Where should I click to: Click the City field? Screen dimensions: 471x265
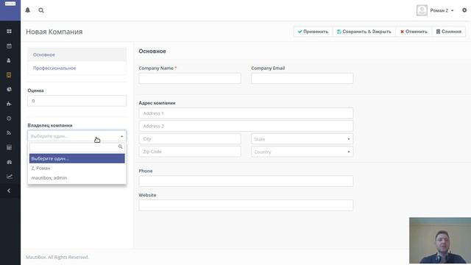(x=190, y=139)
